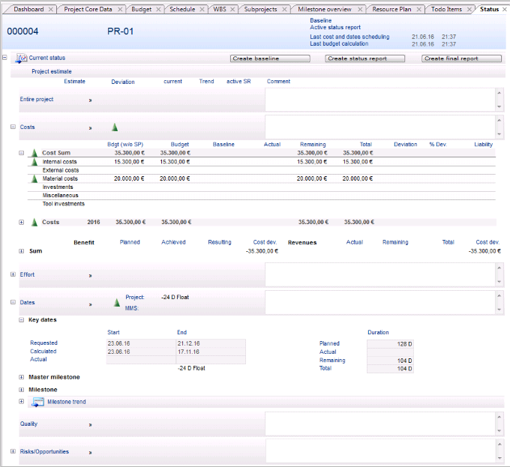Expand the Costs 2016 row
The height and width of the screenshot is (467, 510).
click(22, 223)
